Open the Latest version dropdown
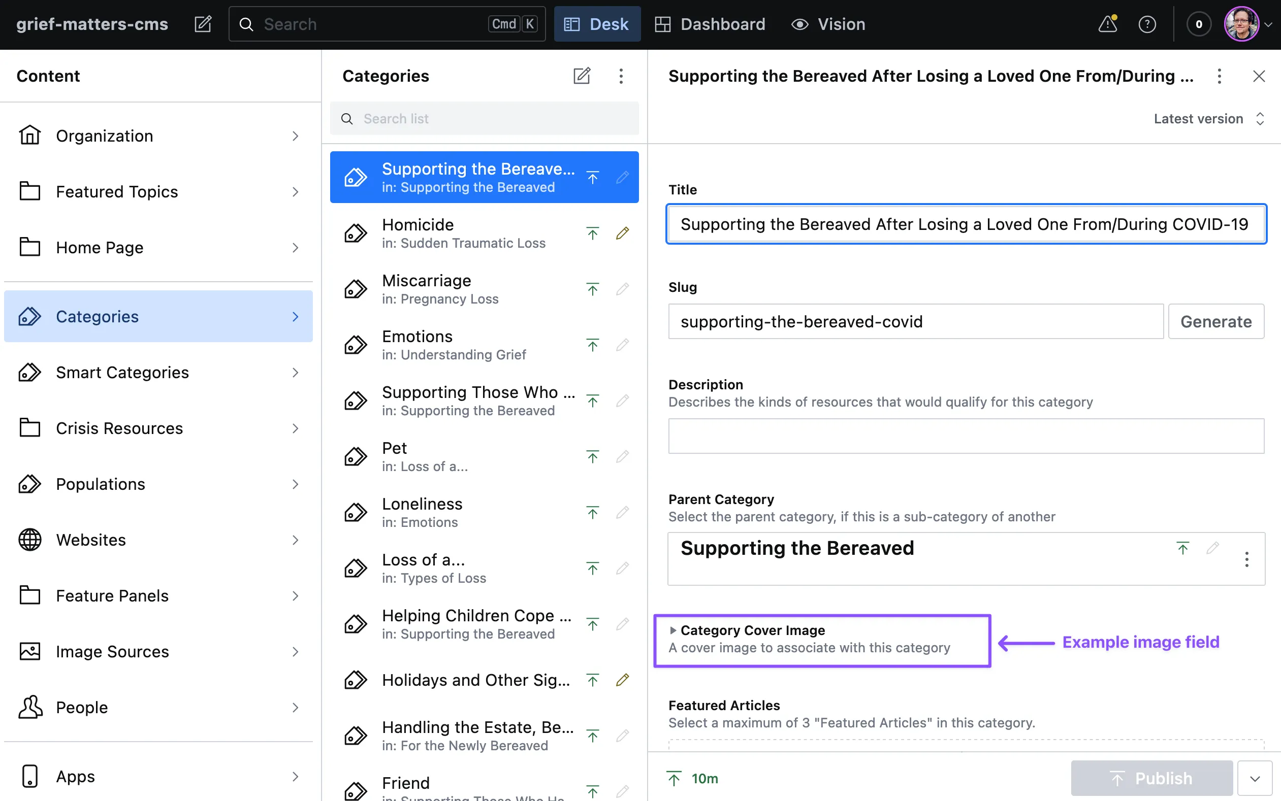Image resolution: width=1281 pixels, height=801 pixels. tap(1209, 119)
